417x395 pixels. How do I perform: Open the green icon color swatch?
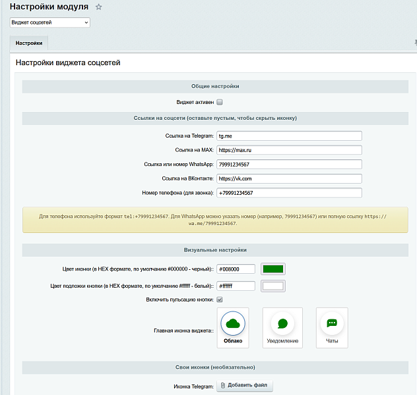tap(273, 269)
